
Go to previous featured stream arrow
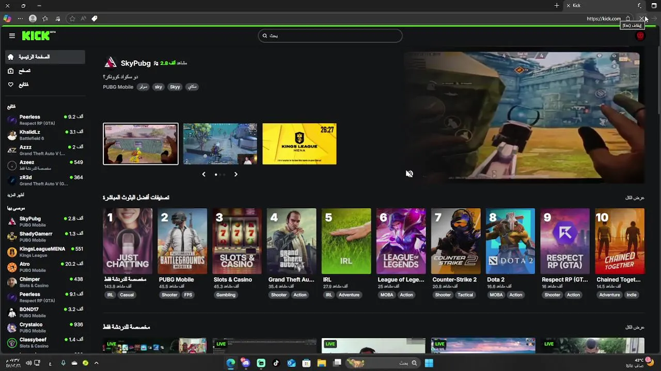click(203, 174)
